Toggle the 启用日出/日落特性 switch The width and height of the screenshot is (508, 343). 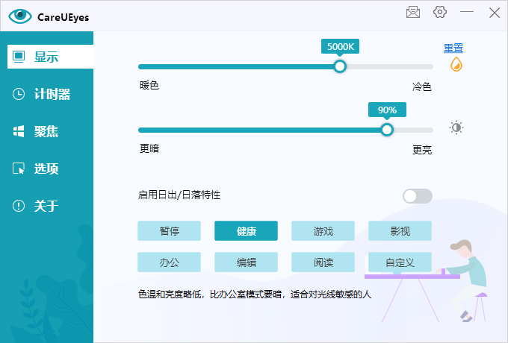click(x=417, y=196)
